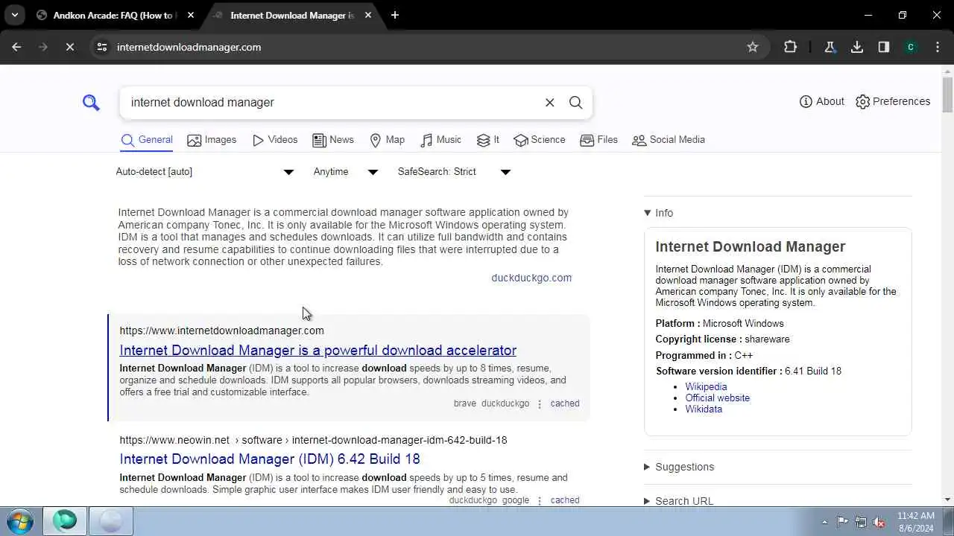Toggle the side panel icon
This screenshot has width=954, height=536.
[x=884, y=47]
